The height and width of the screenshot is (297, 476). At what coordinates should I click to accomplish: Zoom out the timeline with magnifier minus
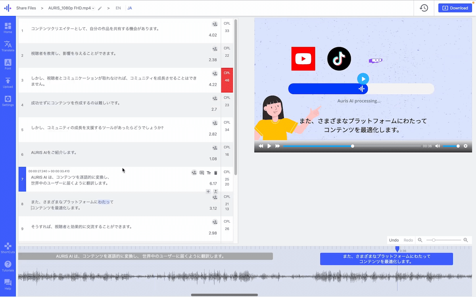click(x=420, y=240)
